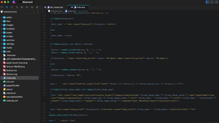Navigate back in editor history

click(43, 11)
